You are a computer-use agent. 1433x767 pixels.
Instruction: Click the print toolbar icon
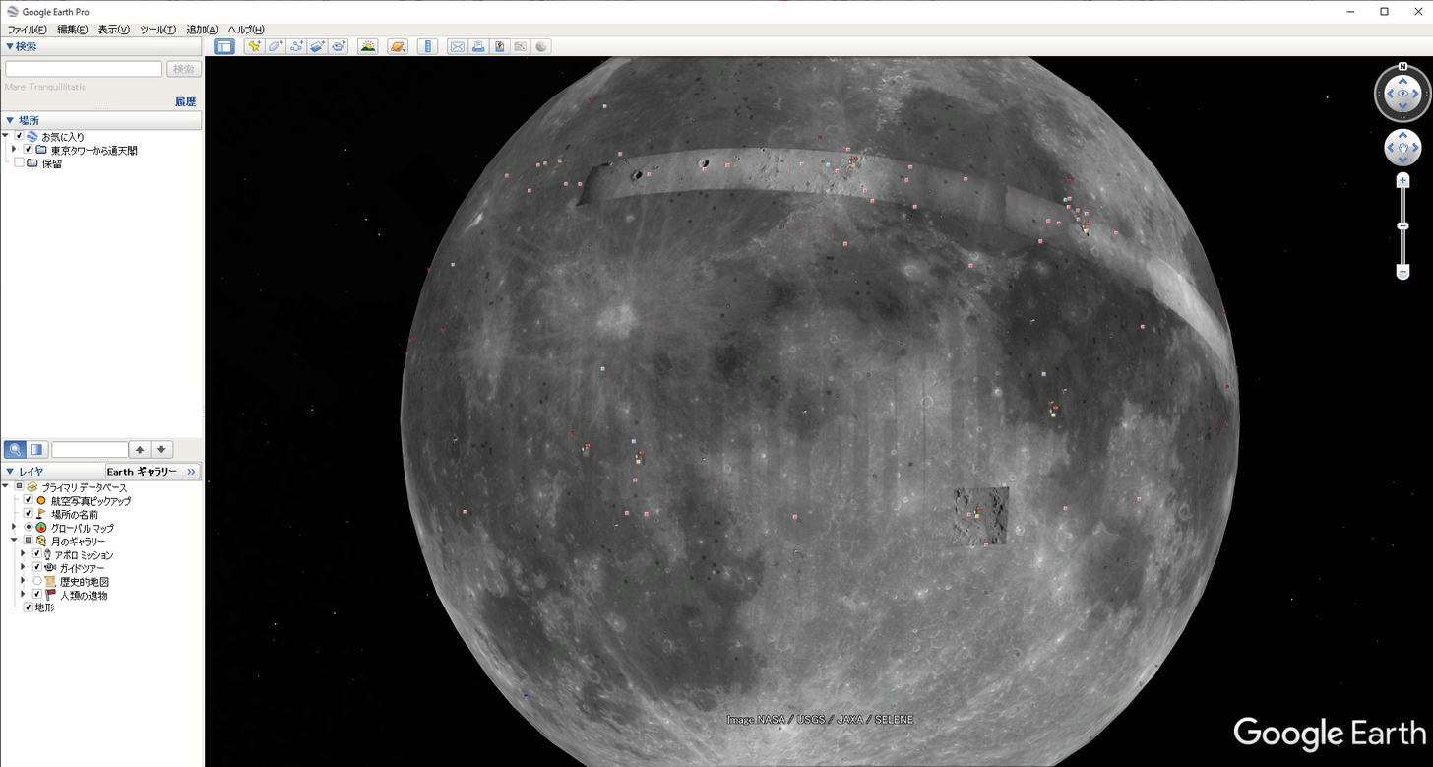(478, 46)
